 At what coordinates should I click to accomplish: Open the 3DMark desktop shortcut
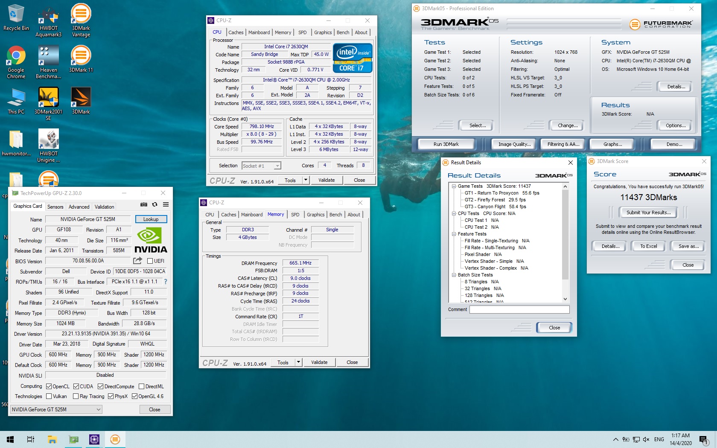81,101
